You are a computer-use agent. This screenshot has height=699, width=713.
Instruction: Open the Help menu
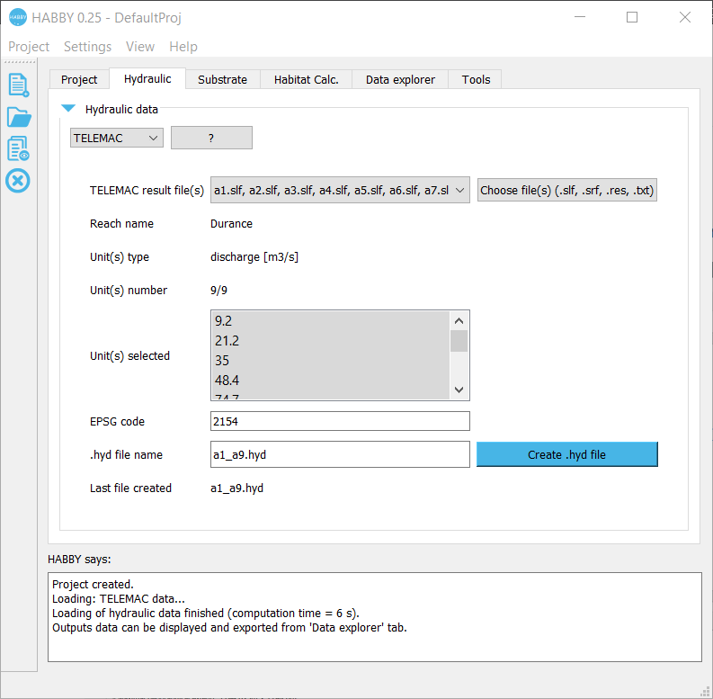click(183, 47)
